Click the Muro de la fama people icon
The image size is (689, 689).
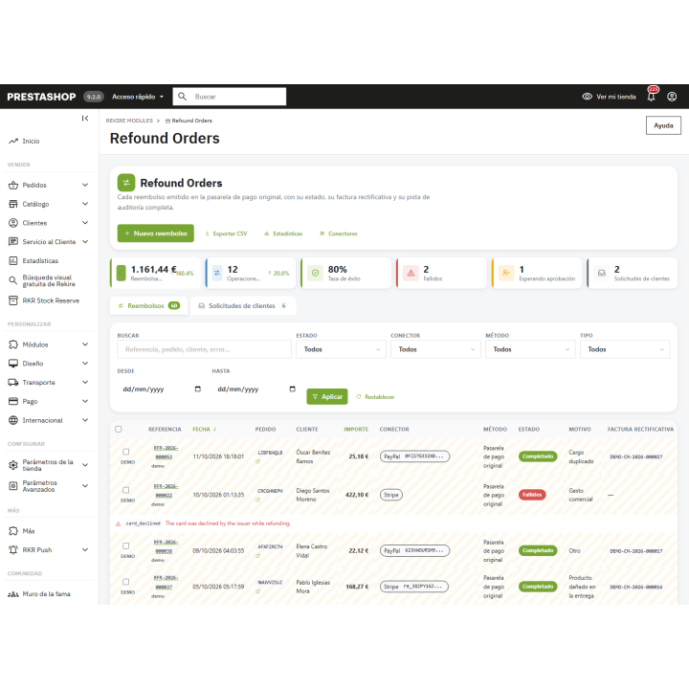pyautogui.click(x=13, y=594)
